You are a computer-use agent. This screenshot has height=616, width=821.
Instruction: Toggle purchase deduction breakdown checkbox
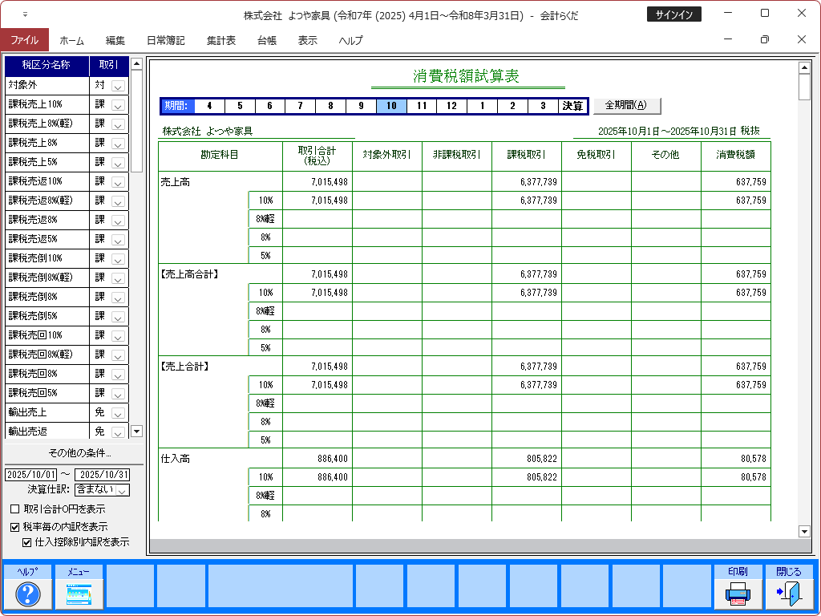(27, 542)
